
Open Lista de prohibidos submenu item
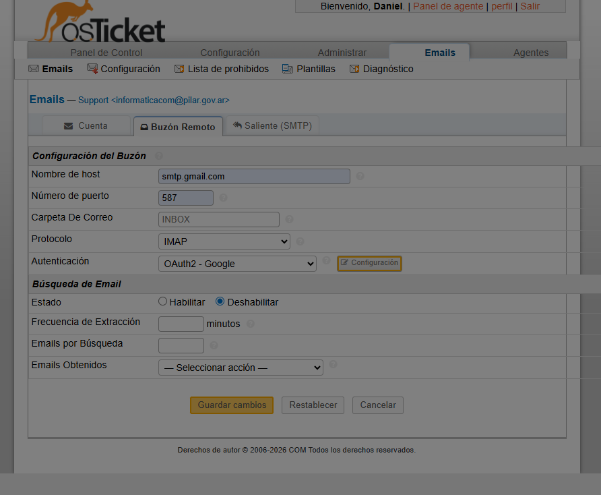coord(222,69)
